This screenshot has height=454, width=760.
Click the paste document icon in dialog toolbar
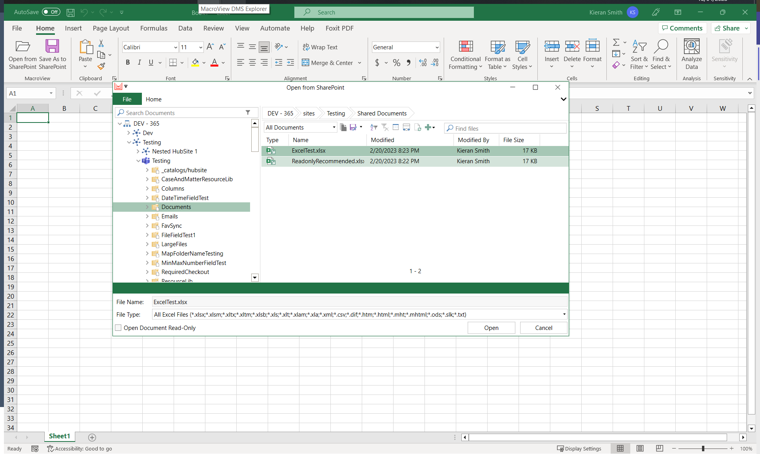click(343, 127)
